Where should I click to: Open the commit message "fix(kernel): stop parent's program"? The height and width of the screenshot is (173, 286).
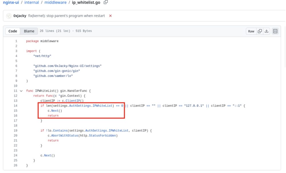click(x=66, y=16)
